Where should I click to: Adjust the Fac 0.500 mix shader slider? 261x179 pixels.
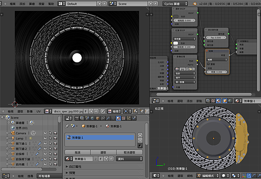[216, 37]
